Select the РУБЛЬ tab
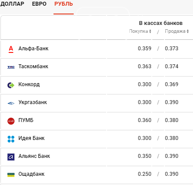 tap(64, 4)
